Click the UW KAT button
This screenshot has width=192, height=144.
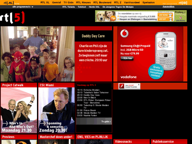coord(165,19)
